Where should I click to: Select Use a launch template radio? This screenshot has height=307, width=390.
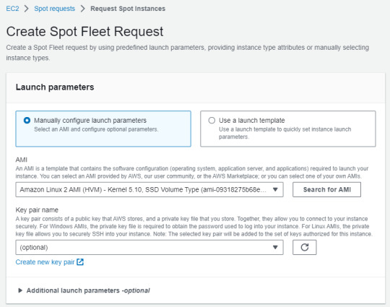click(212, 121)
